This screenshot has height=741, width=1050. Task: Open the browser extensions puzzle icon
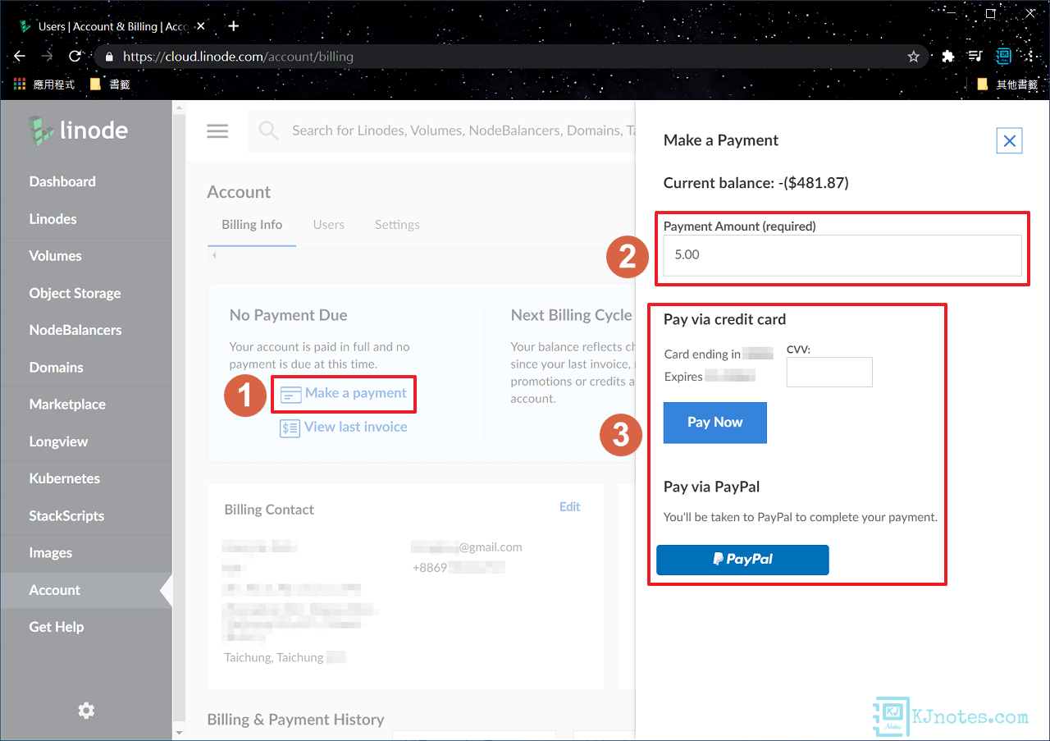947,57
